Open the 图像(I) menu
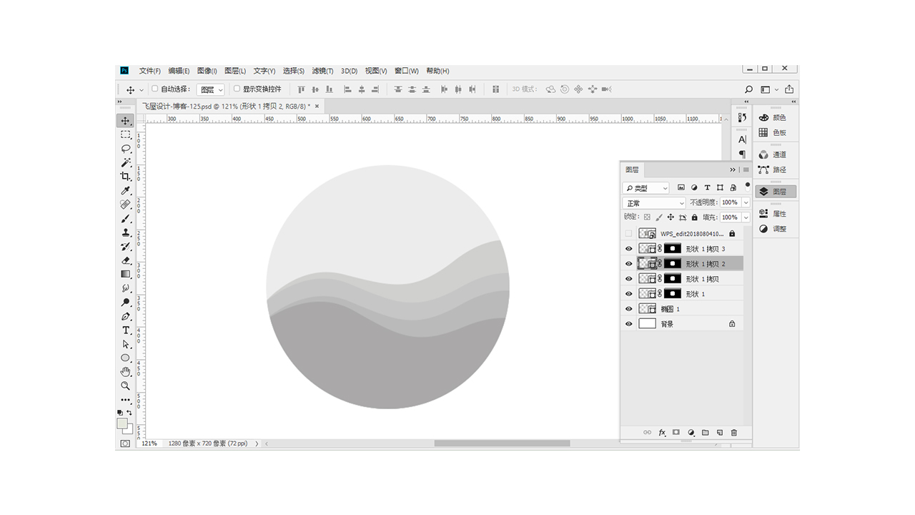This screenshot has height=515, width=915. (207, 71)
